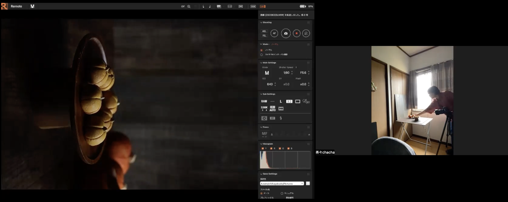
Task: Click the Imaging Edge Remote logo icon
Action: pos(4,6)
